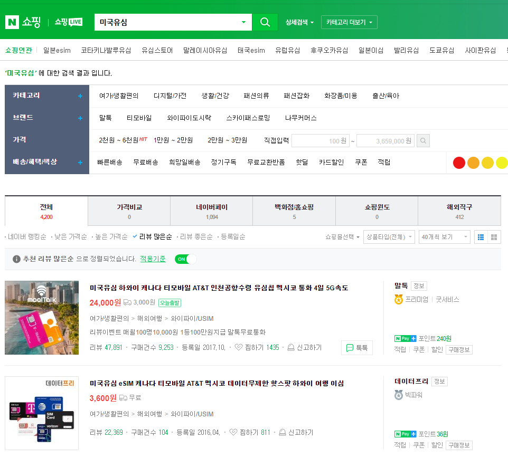Click the info icon beside 추천 리뷰 많은순
This screenshot has width=508, height=457.
pyautogui.click(x=16, y=259)
